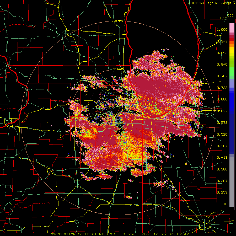Viewport: 236px width, 236px height.
Task: Select the 0.573 color scale value
Action: 222,123
